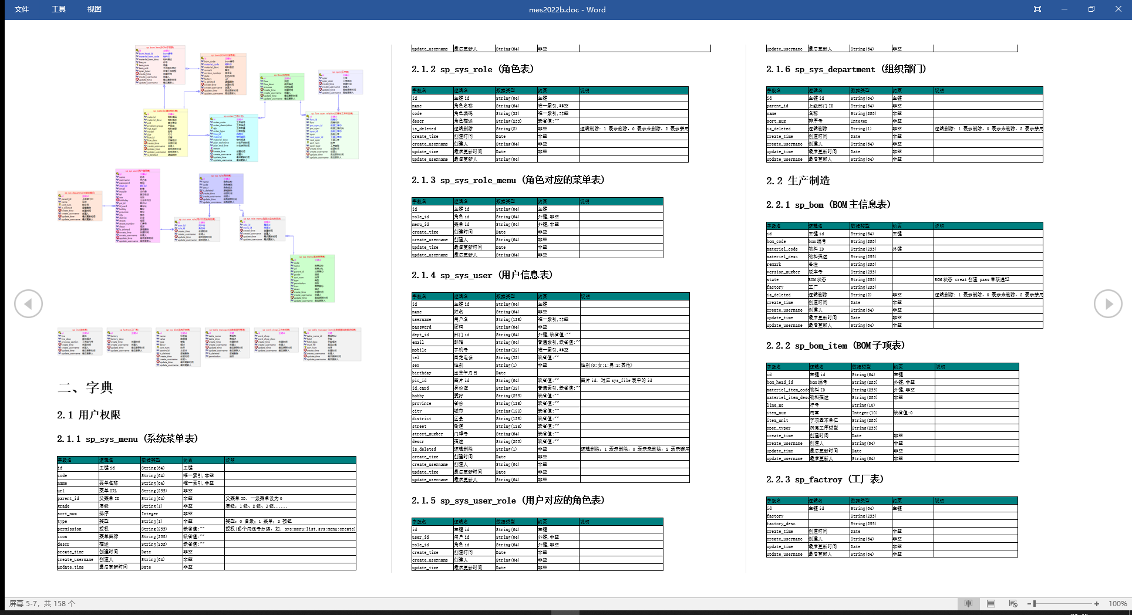Go to next page with right arrow
Viewport: 1132px width, 615px height.
(1108, 304)
